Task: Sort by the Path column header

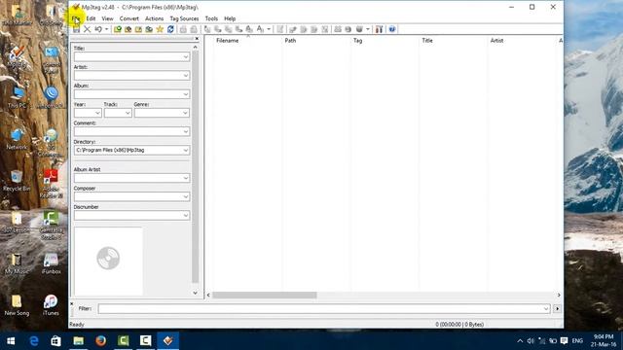Action: [x=290, y=41]
